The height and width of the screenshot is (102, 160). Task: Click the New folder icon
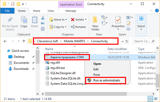(x=95, y=20)
